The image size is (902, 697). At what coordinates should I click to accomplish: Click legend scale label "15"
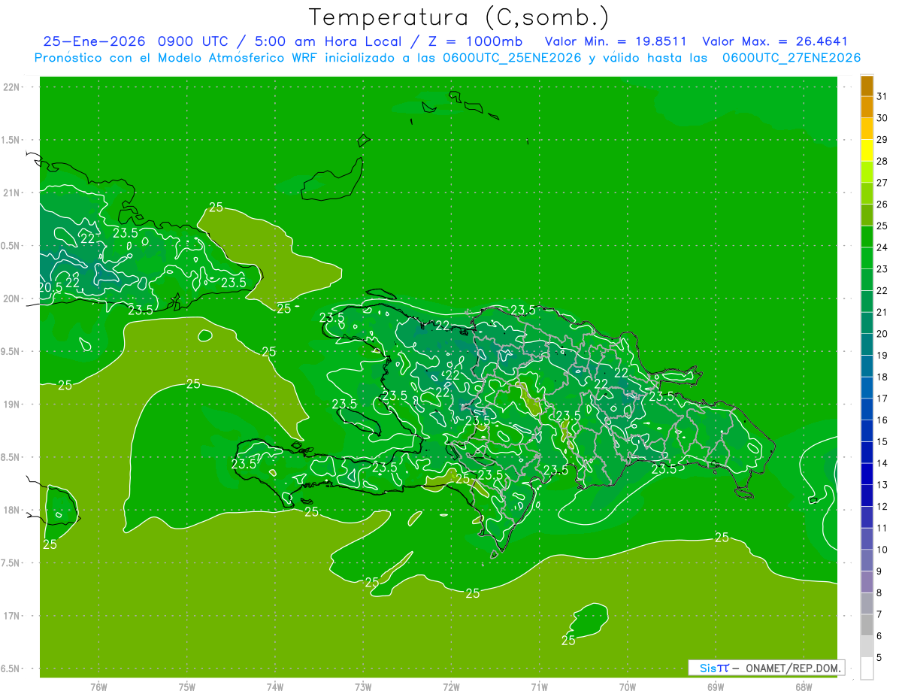point(882,441)
